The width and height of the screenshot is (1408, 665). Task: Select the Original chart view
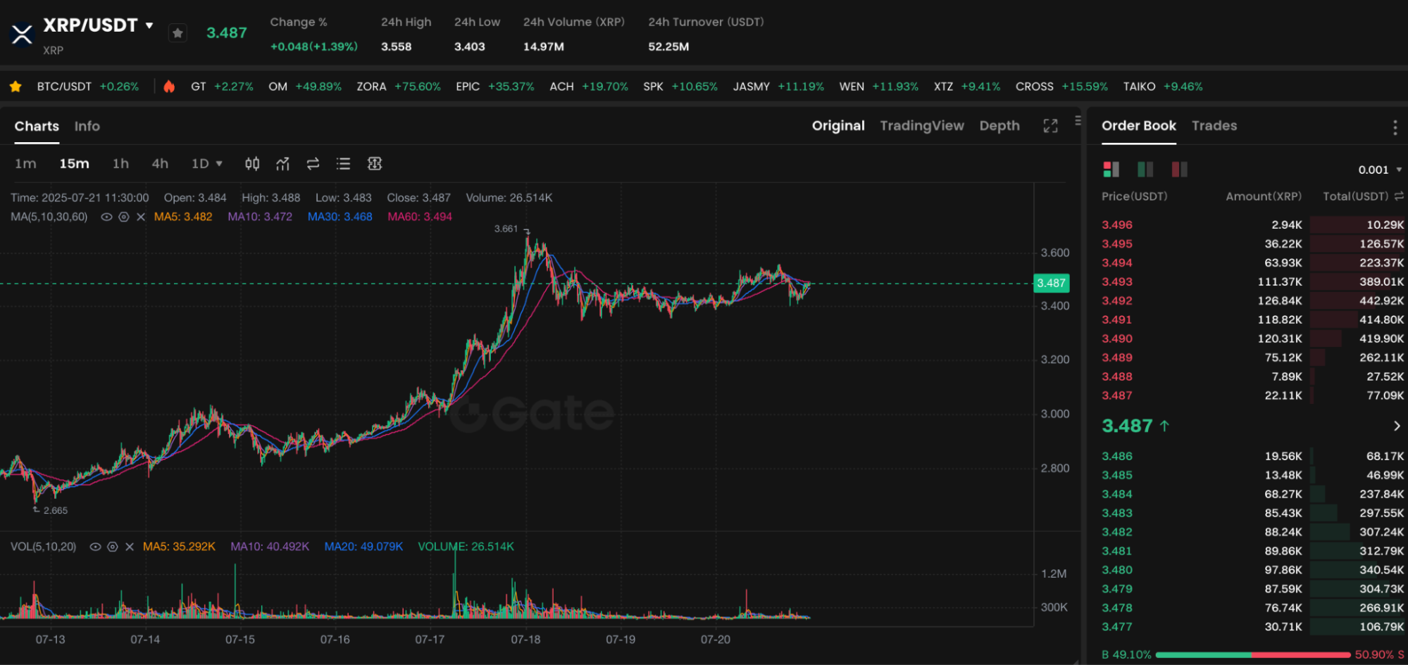(x=838, y=125)
